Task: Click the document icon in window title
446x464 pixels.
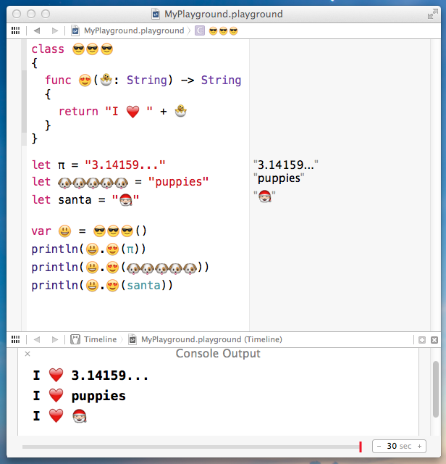Action: (156, 14)
